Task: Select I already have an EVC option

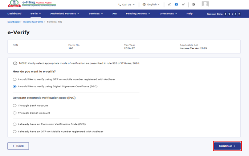Action: point(15,124)
